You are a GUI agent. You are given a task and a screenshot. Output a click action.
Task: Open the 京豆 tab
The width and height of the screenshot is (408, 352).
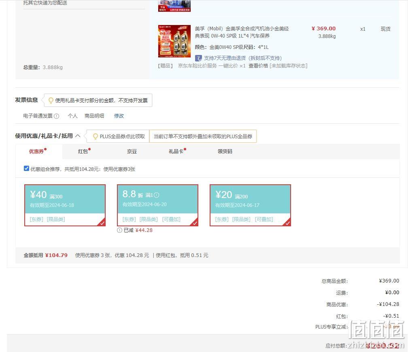coord(132,152)
